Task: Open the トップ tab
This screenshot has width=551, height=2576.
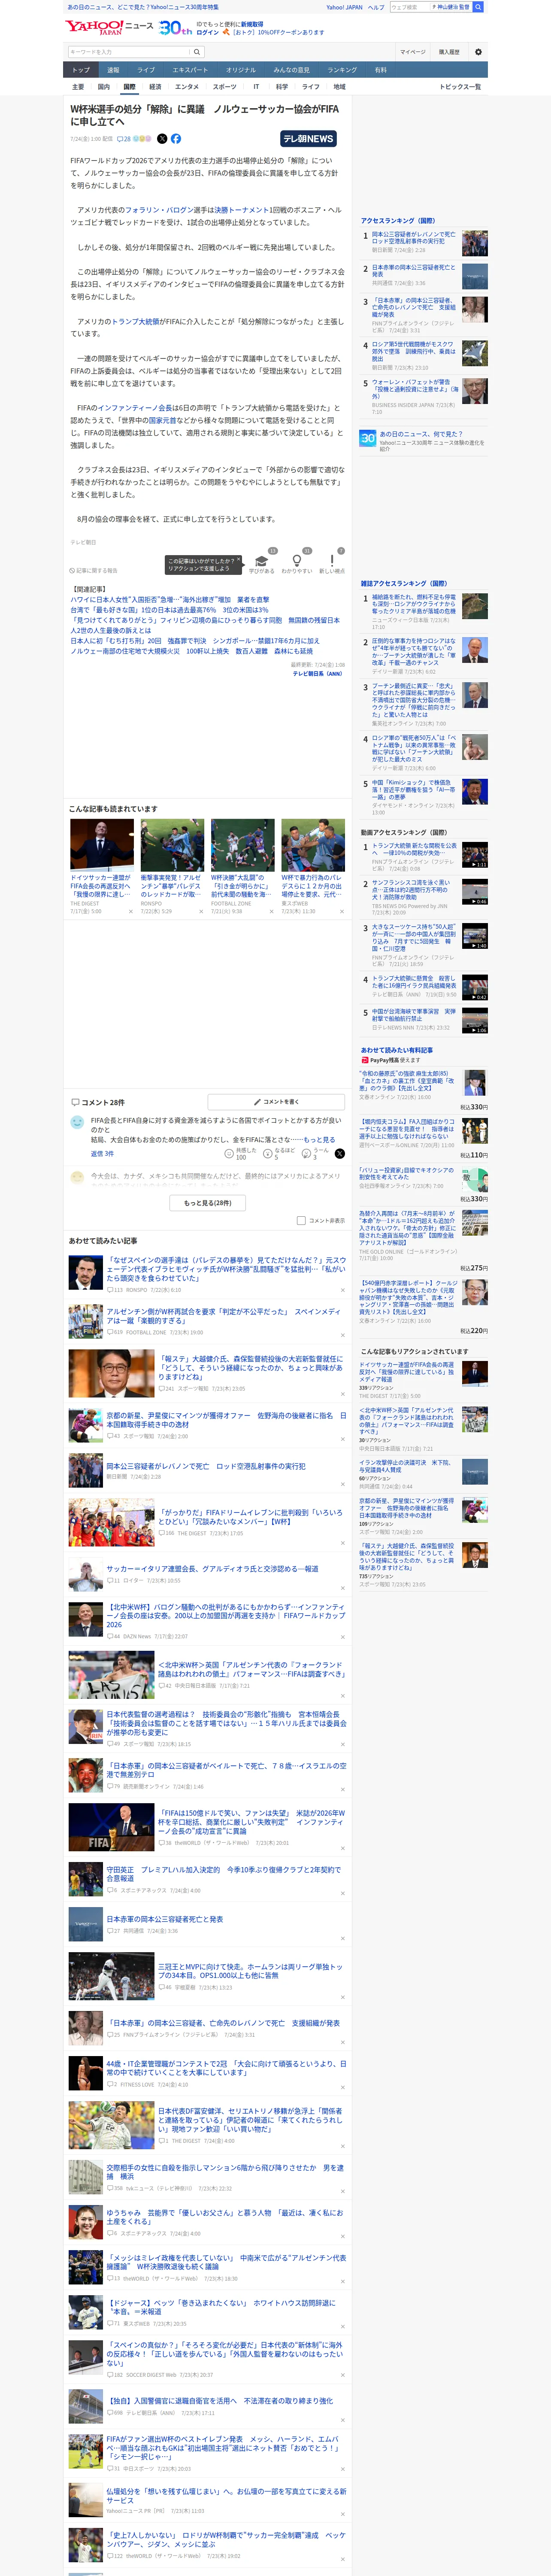Action: 81,70
